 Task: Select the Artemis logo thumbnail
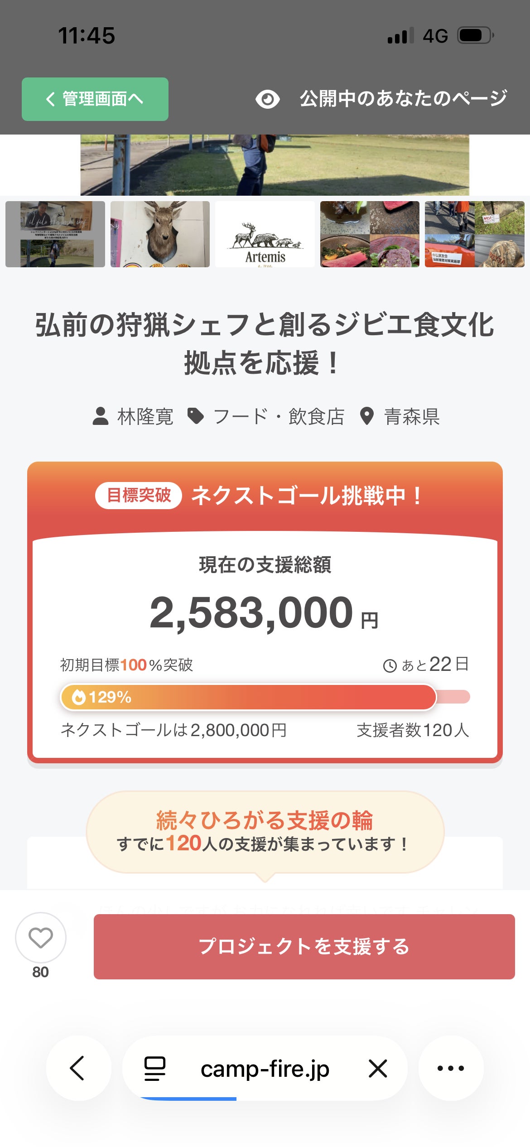pyautogui.click(x=265, y=234)
